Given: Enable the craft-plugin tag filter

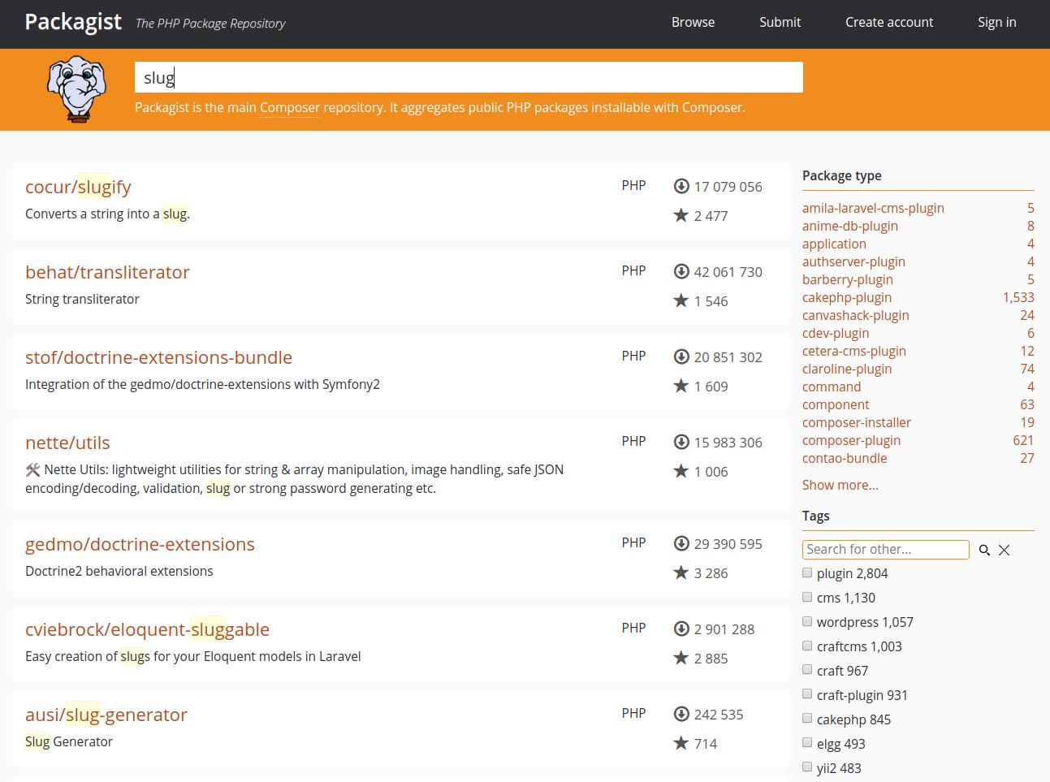Looking at the screenshot, I should [x=807, y=693].
